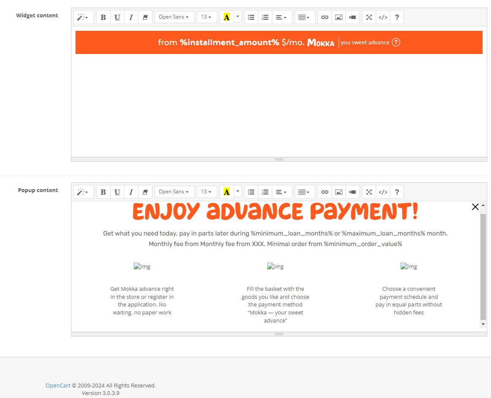Screen dimensions: 491x398
Task: Open Open Sans font dropdown in Popup content
Action: coord(174,192)
